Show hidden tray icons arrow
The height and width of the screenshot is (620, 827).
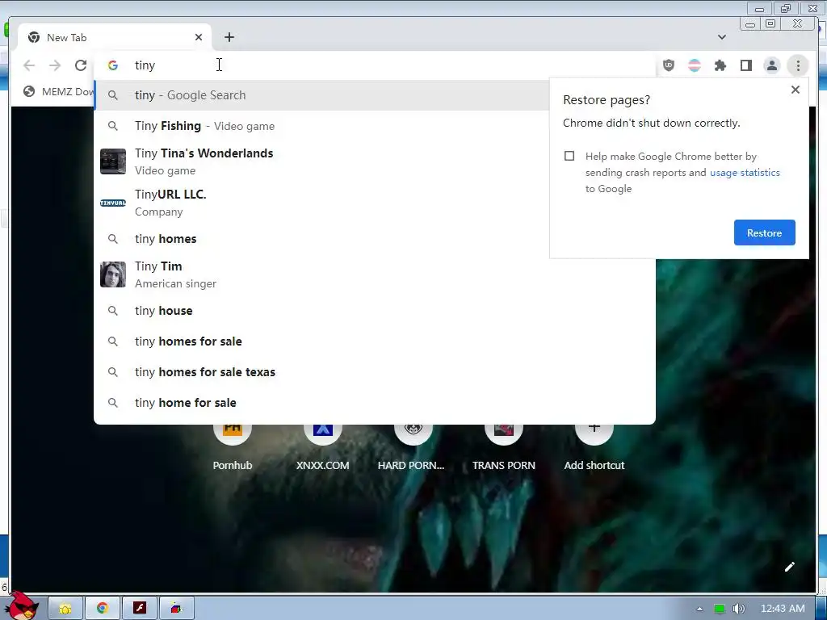699,609
